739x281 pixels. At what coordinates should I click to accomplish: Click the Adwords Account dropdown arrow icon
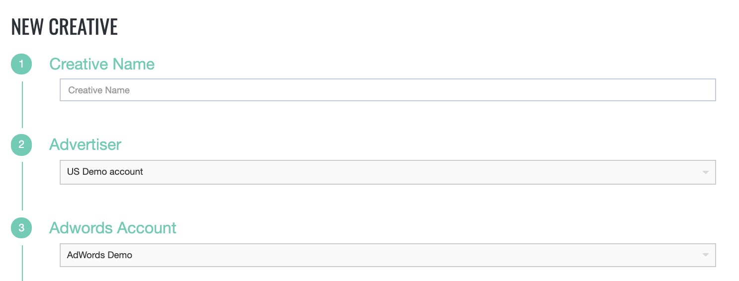click(705, 255)
